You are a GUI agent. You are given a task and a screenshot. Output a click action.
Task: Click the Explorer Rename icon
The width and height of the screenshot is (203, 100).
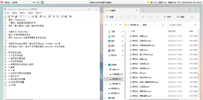[143, 17]
